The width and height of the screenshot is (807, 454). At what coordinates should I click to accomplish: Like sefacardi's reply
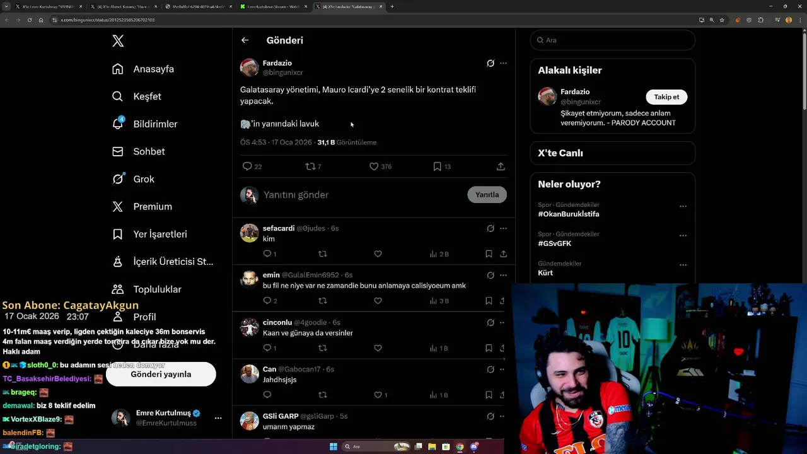[378, 254]
